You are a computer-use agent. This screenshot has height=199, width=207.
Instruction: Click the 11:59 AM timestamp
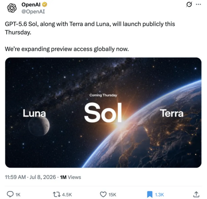coord(15,177)
